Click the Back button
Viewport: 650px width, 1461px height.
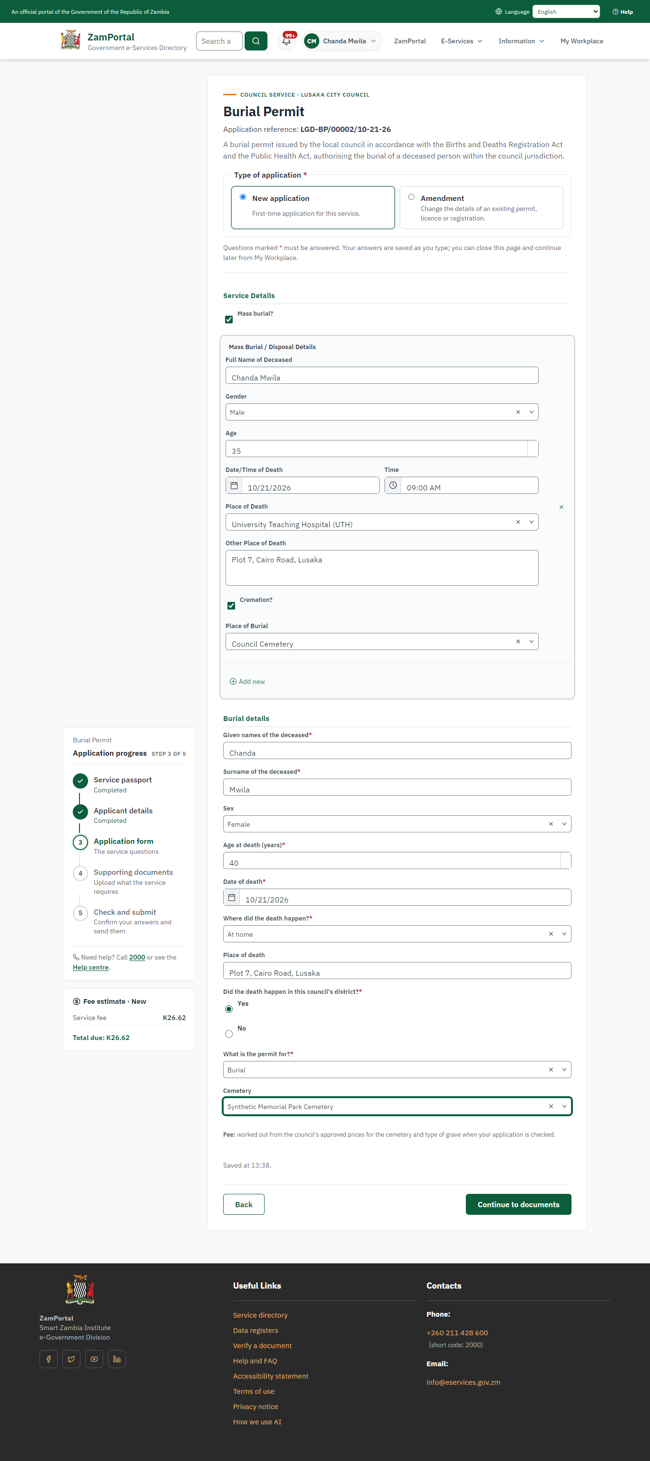coord(244,1204)
